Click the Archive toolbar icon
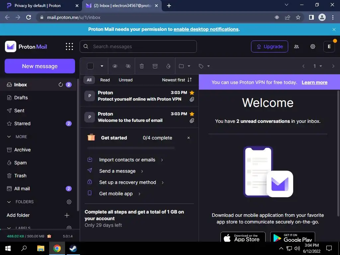340x255 pixels. pos(155,66)
